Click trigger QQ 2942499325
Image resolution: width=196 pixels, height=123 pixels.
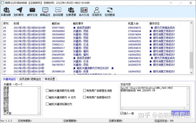point(58,55)
